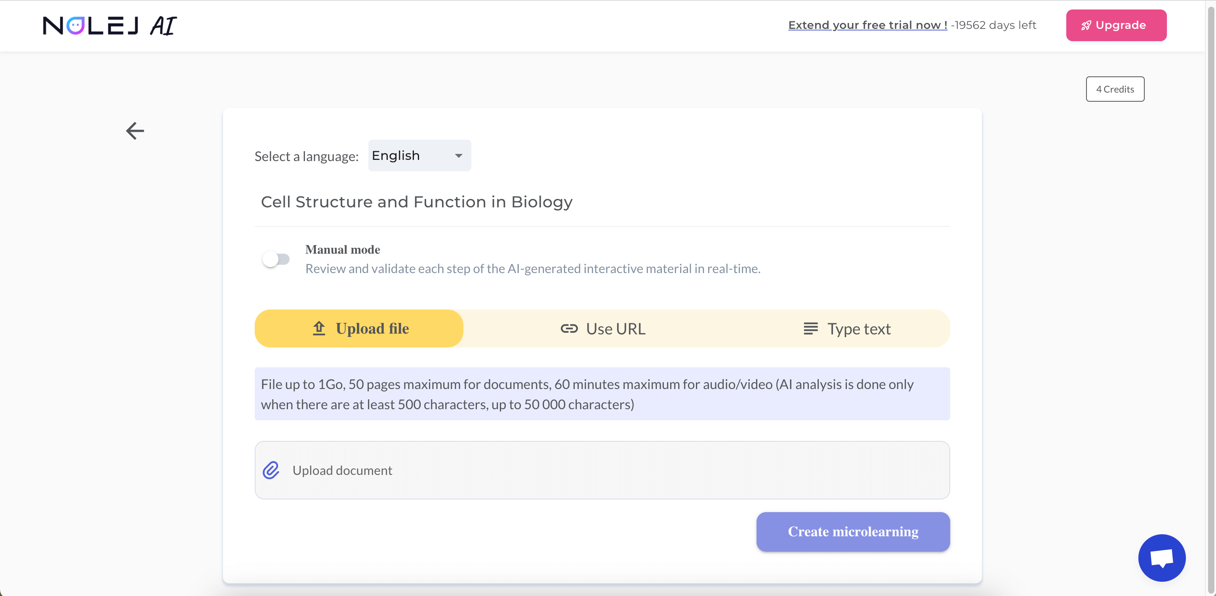Enable Manual mode for real-time validation
Image resolution: width=1216 pixels, height=596 pixels.
(277, 259)
